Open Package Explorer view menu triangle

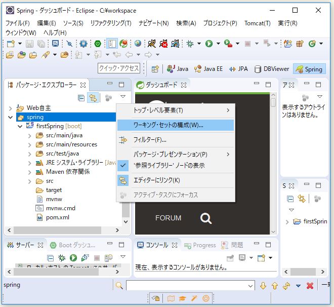(x=123, y=97)
